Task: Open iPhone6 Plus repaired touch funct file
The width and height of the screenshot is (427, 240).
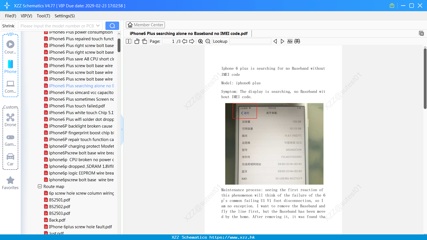Action: pos(79,39)
